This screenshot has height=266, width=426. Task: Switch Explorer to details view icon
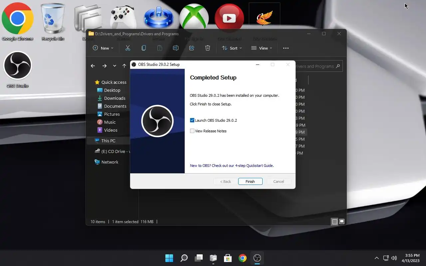tap(334, 222)
